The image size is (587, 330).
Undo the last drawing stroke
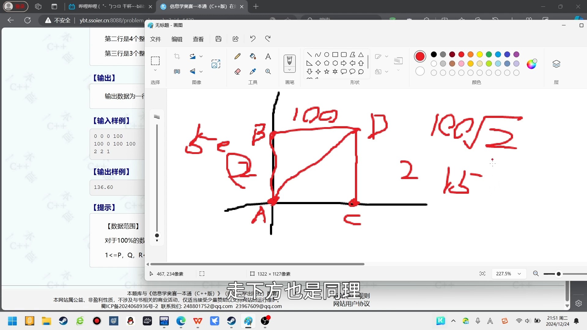(253, 39)
